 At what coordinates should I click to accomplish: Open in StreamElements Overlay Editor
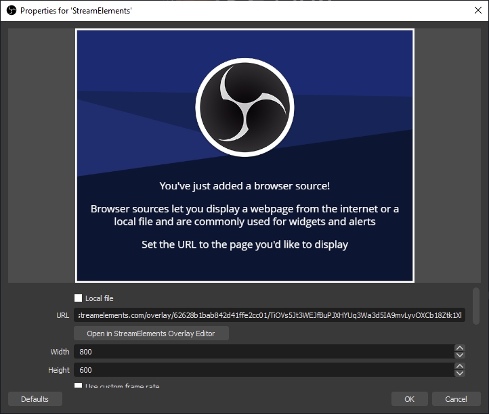(151, 333)
